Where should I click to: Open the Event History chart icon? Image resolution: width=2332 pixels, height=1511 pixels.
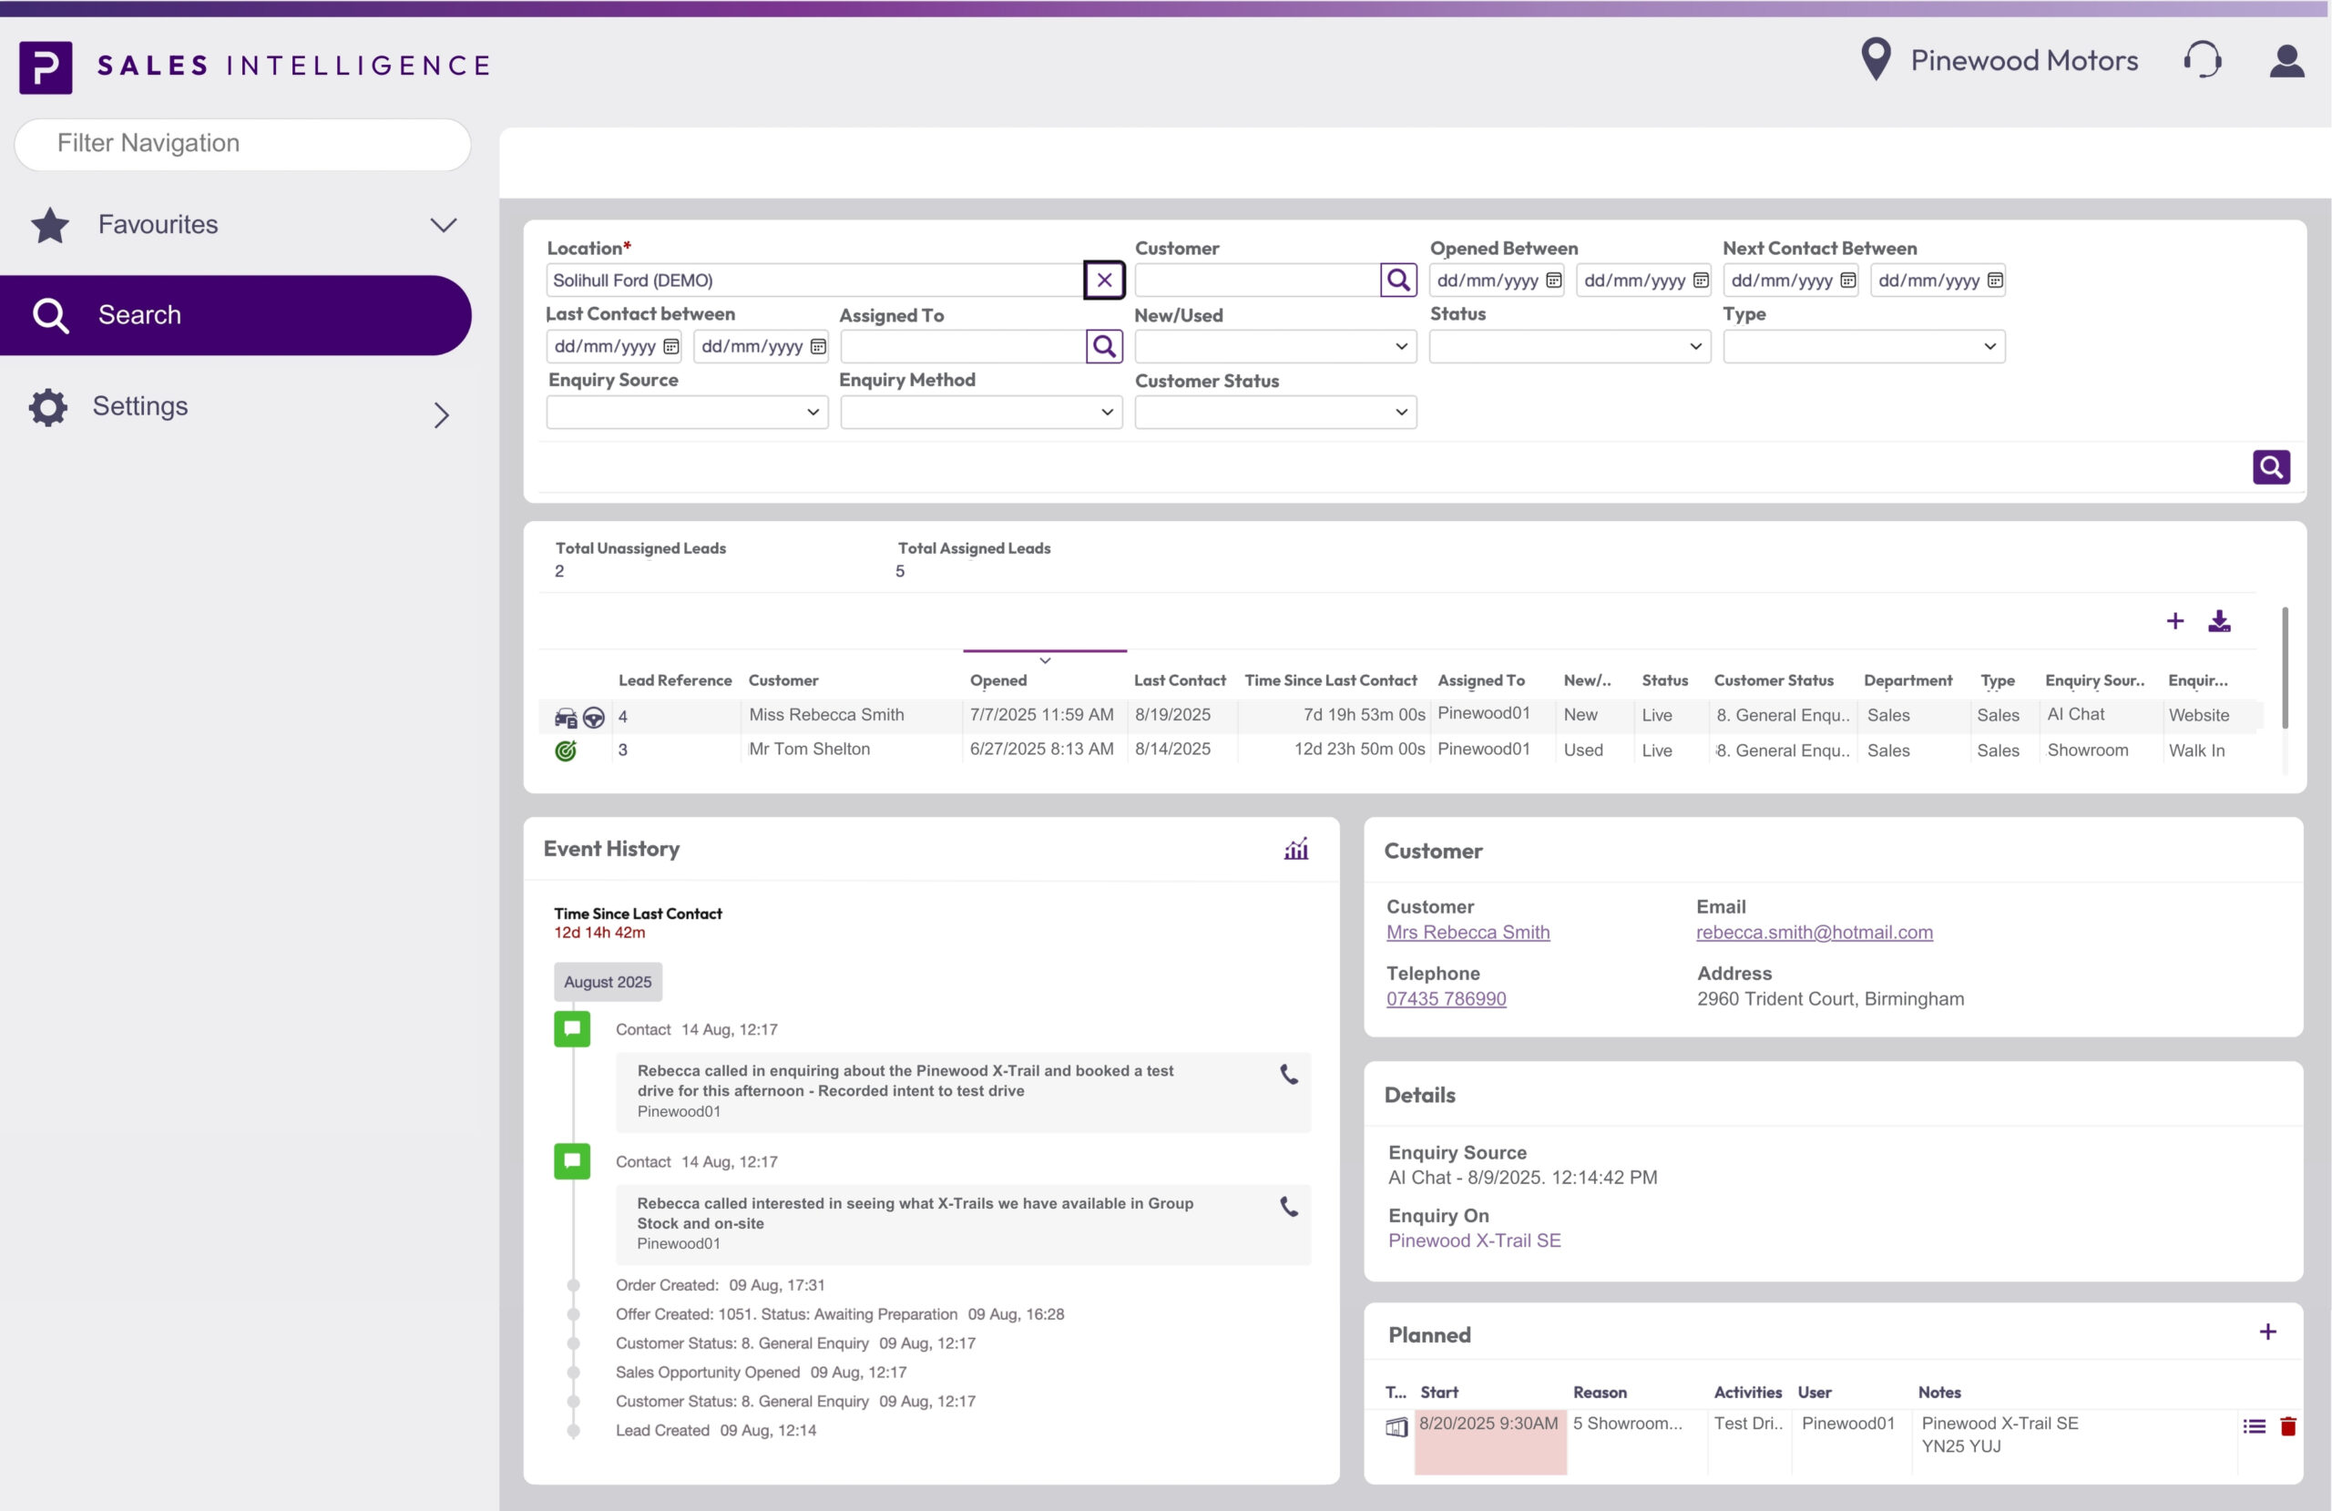click(x=1295, y=850)
